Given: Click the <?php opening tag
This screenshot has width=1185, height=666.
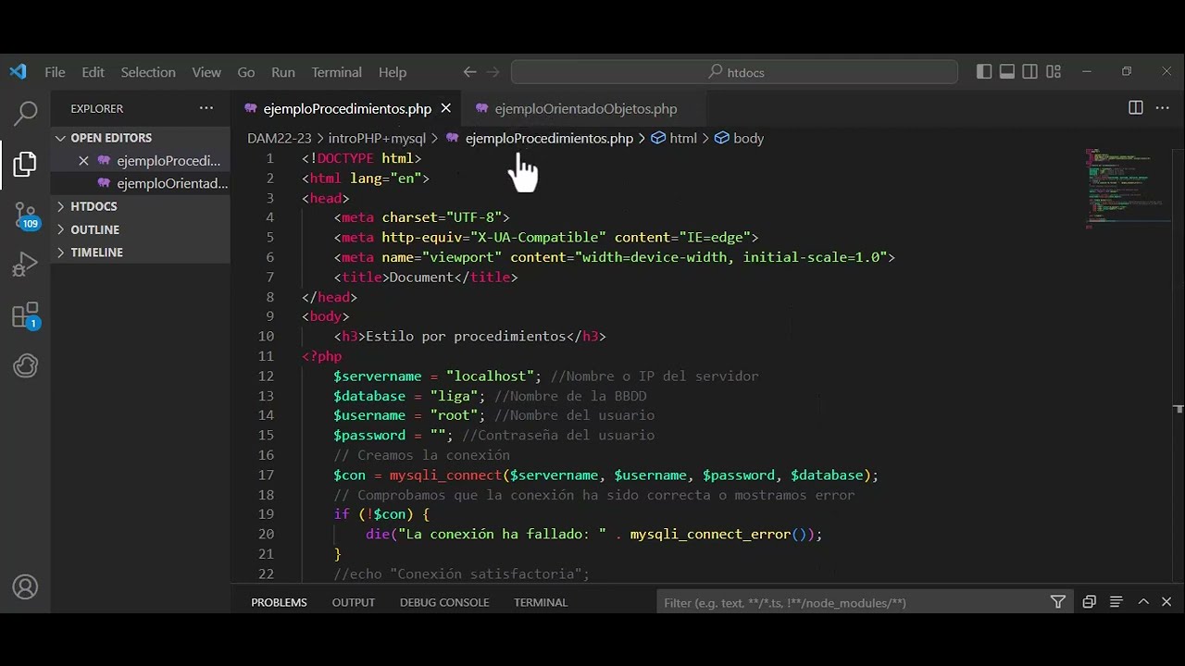Looking at the screenshot, I should [x=322, y=356].
